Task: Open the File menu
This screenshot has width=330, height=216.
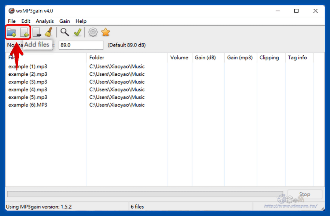Action: (x=12, y=21)
